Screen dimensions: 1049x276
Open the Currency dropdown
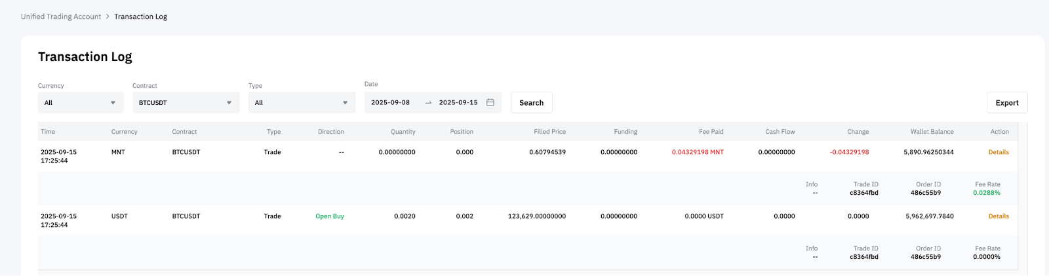(81, 103)
